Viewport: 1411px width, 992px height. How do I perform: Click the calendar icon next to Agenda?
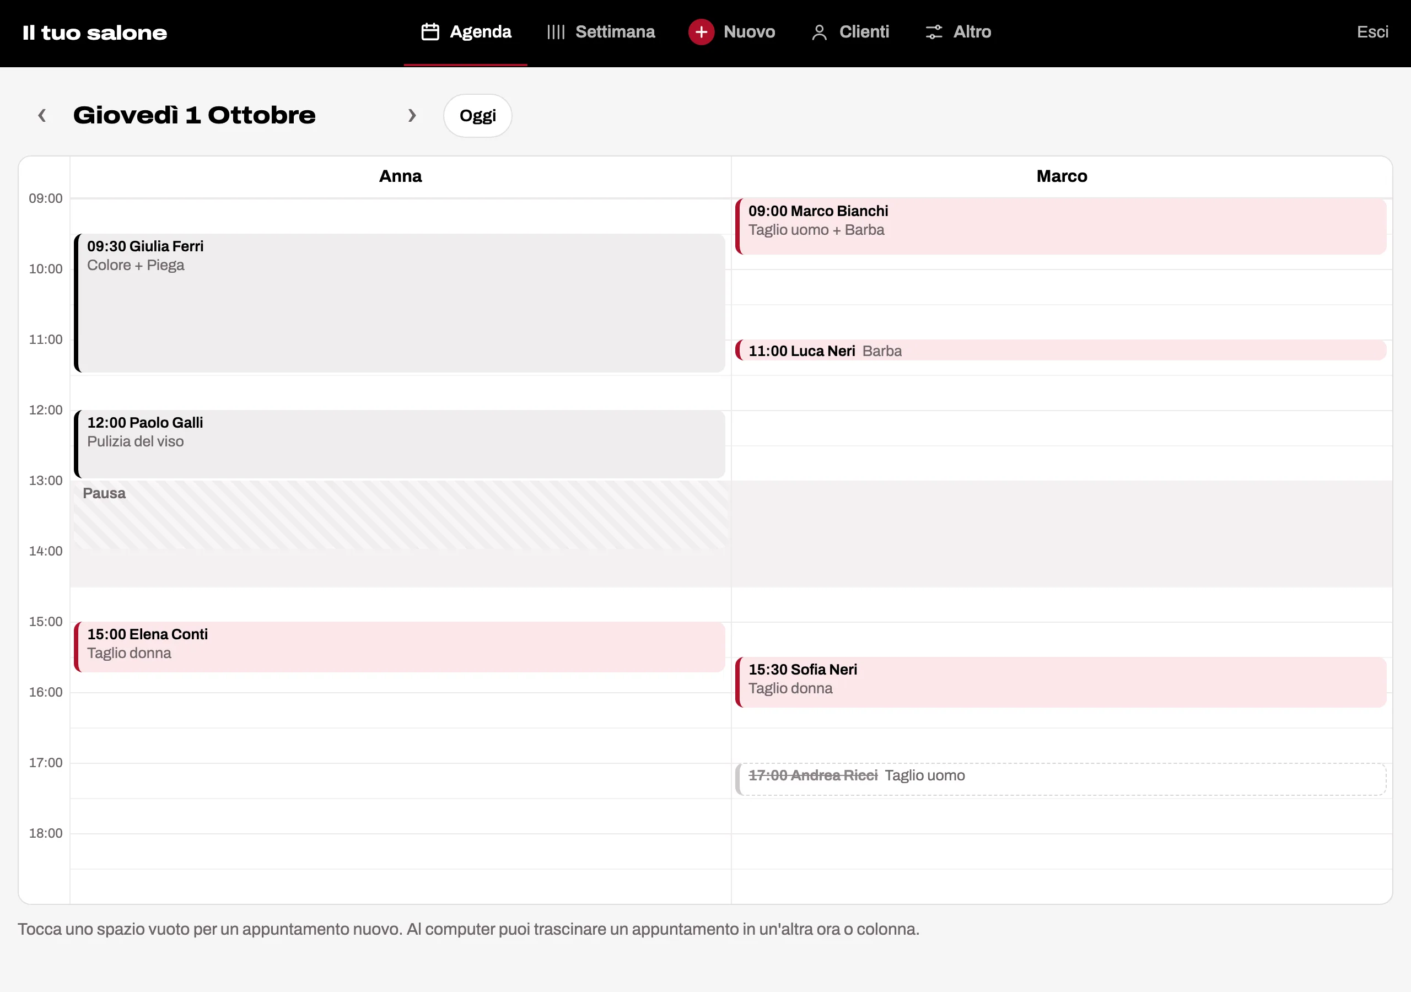[x=430, y=32]
